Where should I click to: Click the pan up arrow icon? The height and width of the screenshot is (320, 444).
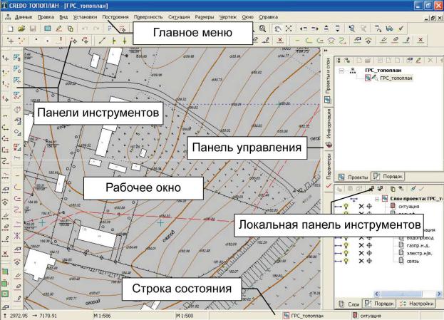tap(326, 29)
